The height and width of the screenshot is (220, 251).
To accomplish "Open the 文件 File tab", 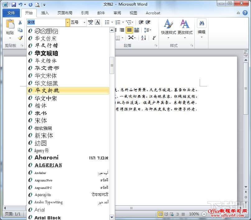I will tap(11, 13).
